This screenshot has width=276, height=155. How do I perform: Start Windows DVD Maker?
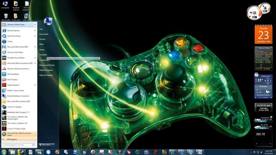tap(19, 53)
